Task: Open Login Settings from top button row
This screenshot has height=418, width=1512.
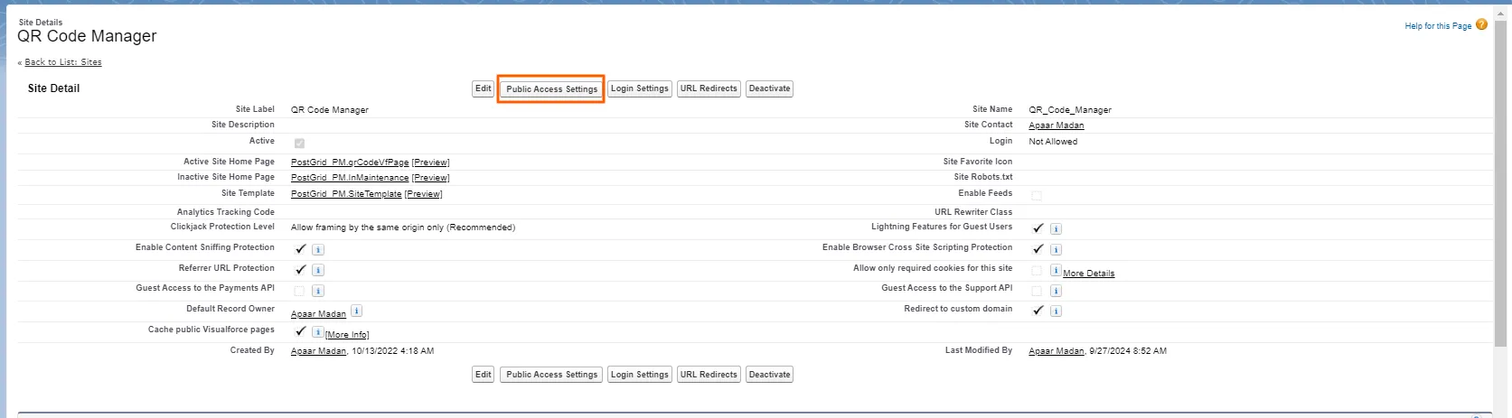Action: [639, 88]
